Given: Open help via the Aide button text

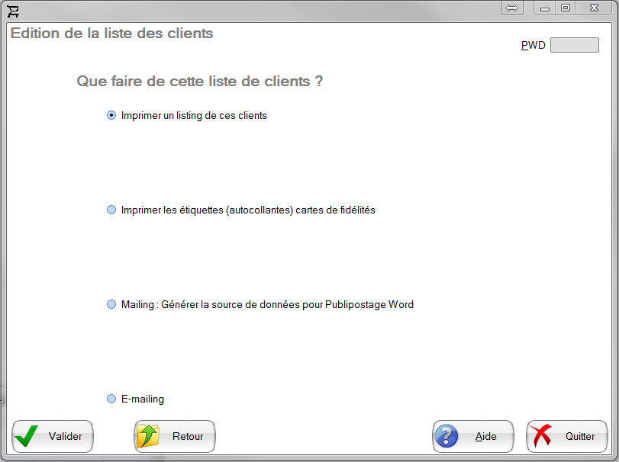Looking at the screenshot, I should 486,437.
